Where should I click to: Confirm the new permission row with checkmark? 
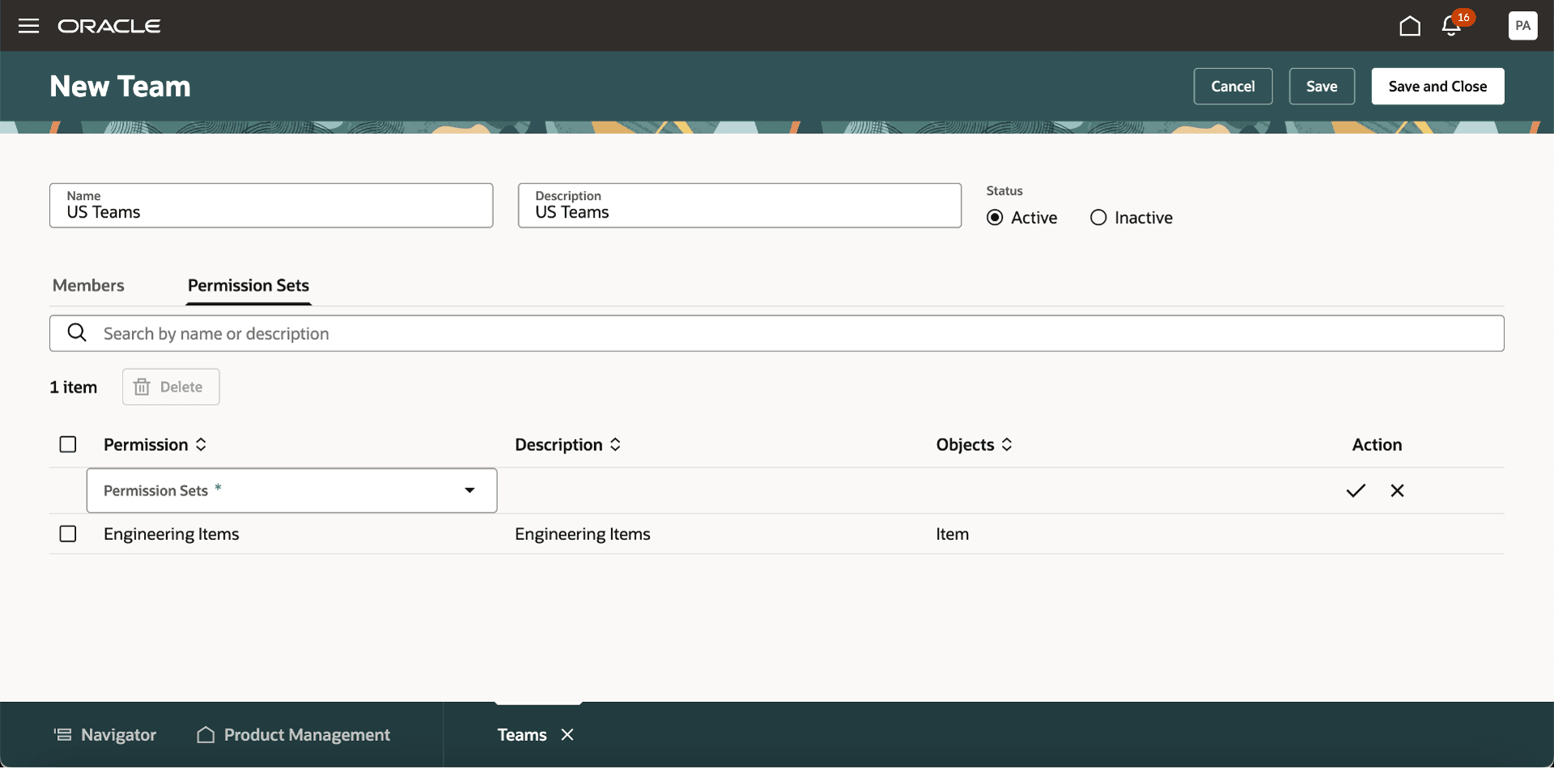click(1356, 491)
